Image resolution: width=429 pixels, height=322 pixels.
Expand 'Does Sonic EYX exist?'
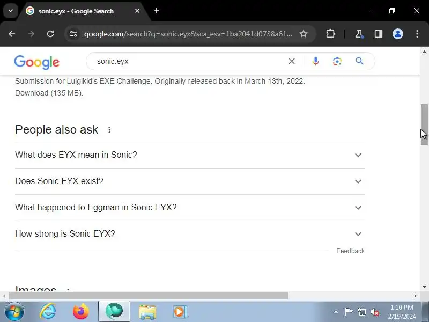click(x=190, y=181)
